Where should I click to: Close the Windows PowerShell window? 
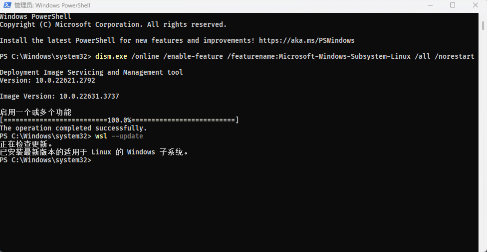pyautogui.click(x=476, y=5)
